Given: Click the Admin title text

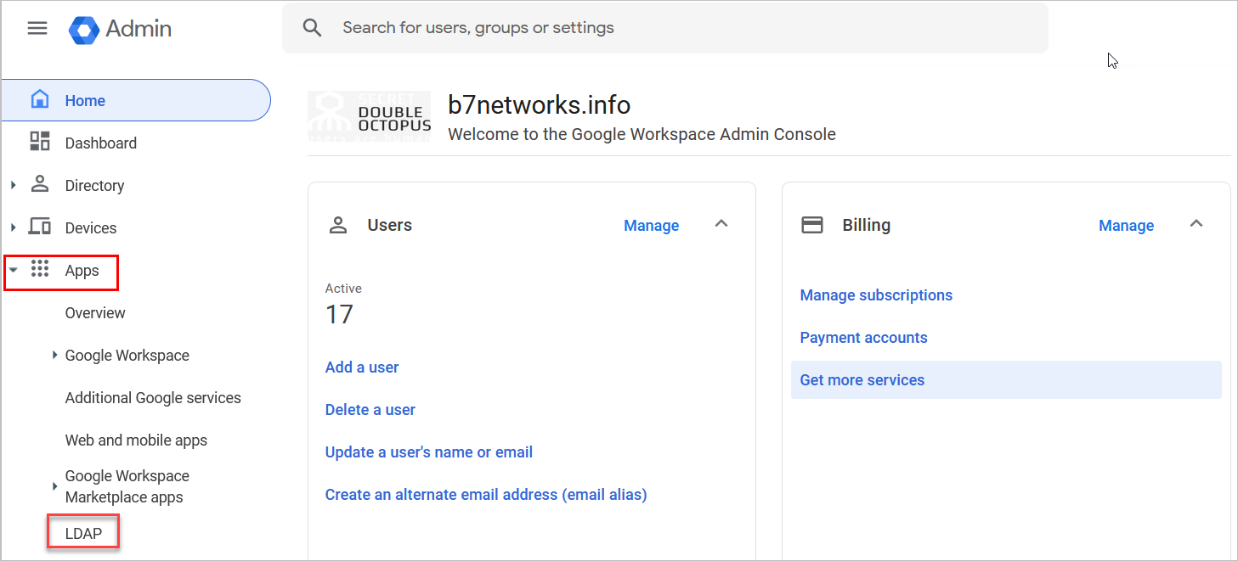Looking at the screenshot, I should pos(138,29).
